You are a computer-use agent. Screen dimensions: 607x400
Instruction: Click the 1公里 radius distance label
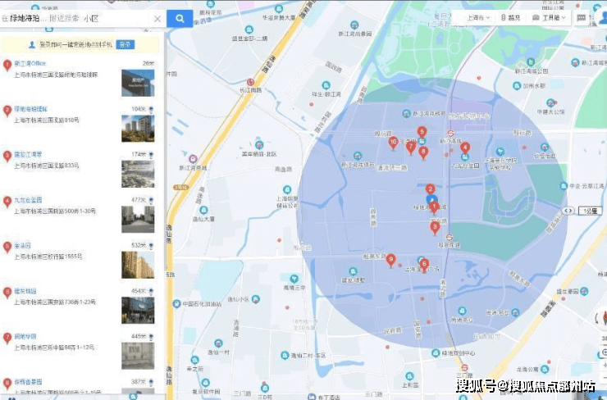tap(590, 211)
